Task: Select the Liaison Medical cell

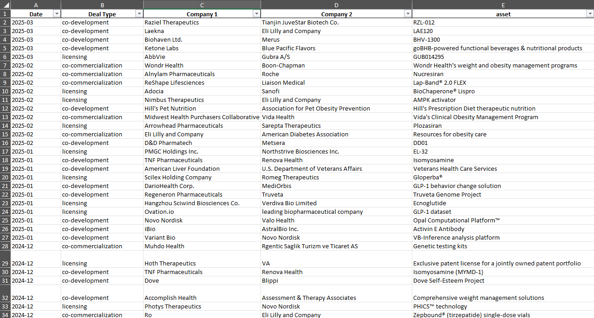Action: (336, 83)
